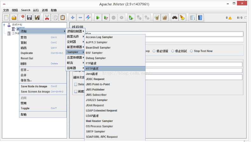Open Search with the binoculars icon
The image size is (251, 142).
click(174, 17)
